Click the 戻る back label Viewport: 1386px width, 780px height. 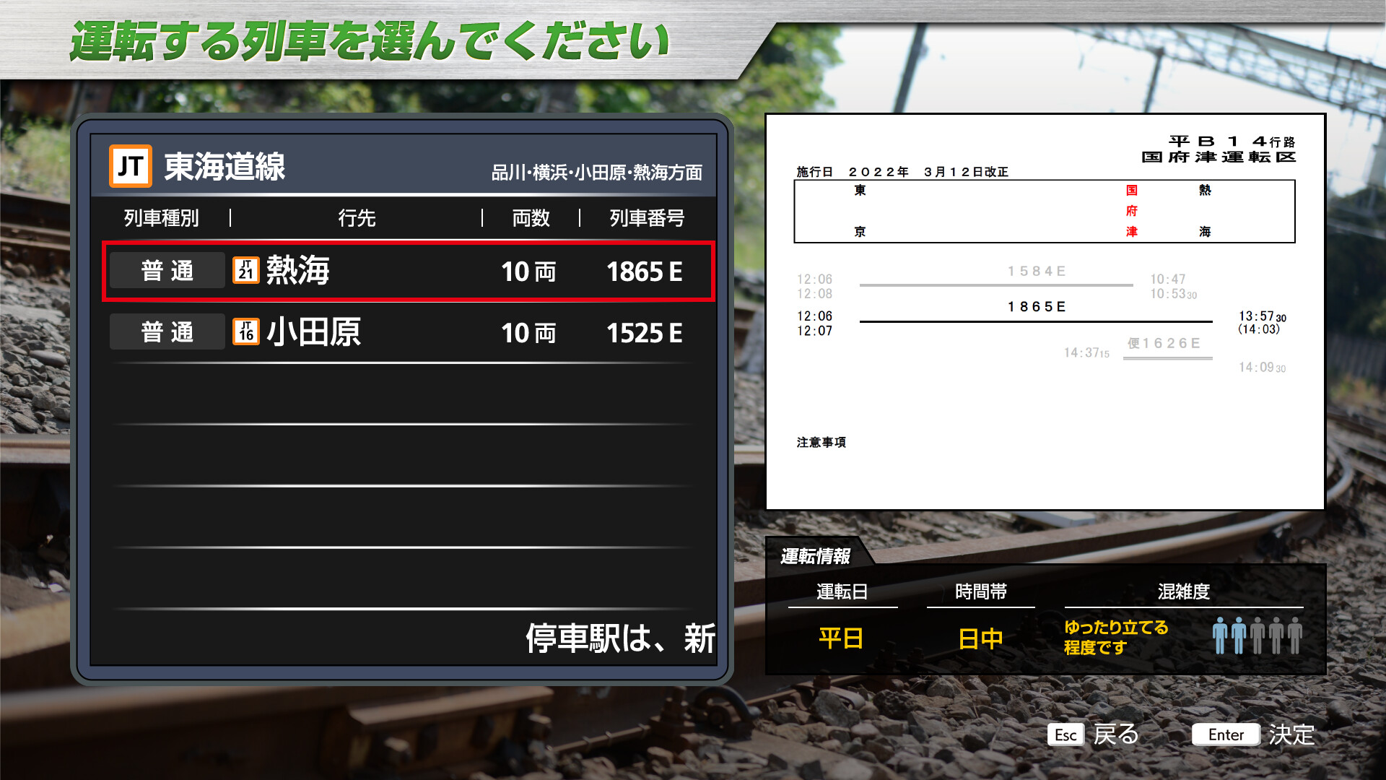pos(1115,734)
